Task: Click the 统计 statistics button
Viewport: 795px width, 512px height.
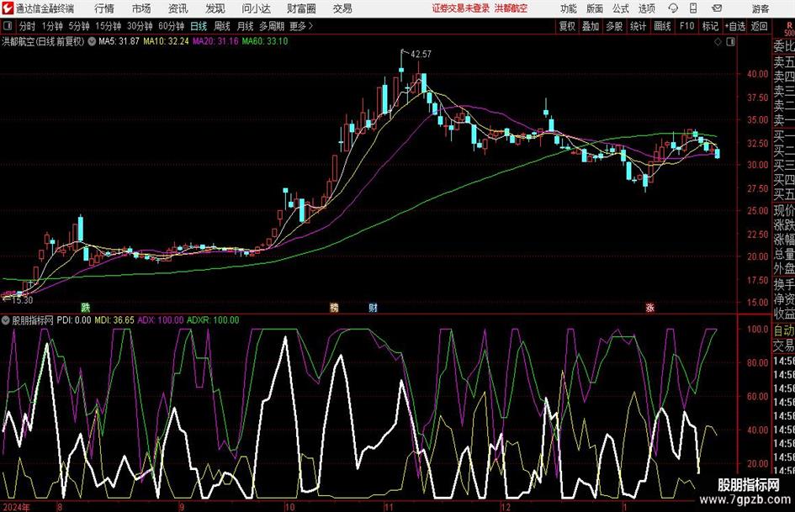Action: (x=638, y=26)
